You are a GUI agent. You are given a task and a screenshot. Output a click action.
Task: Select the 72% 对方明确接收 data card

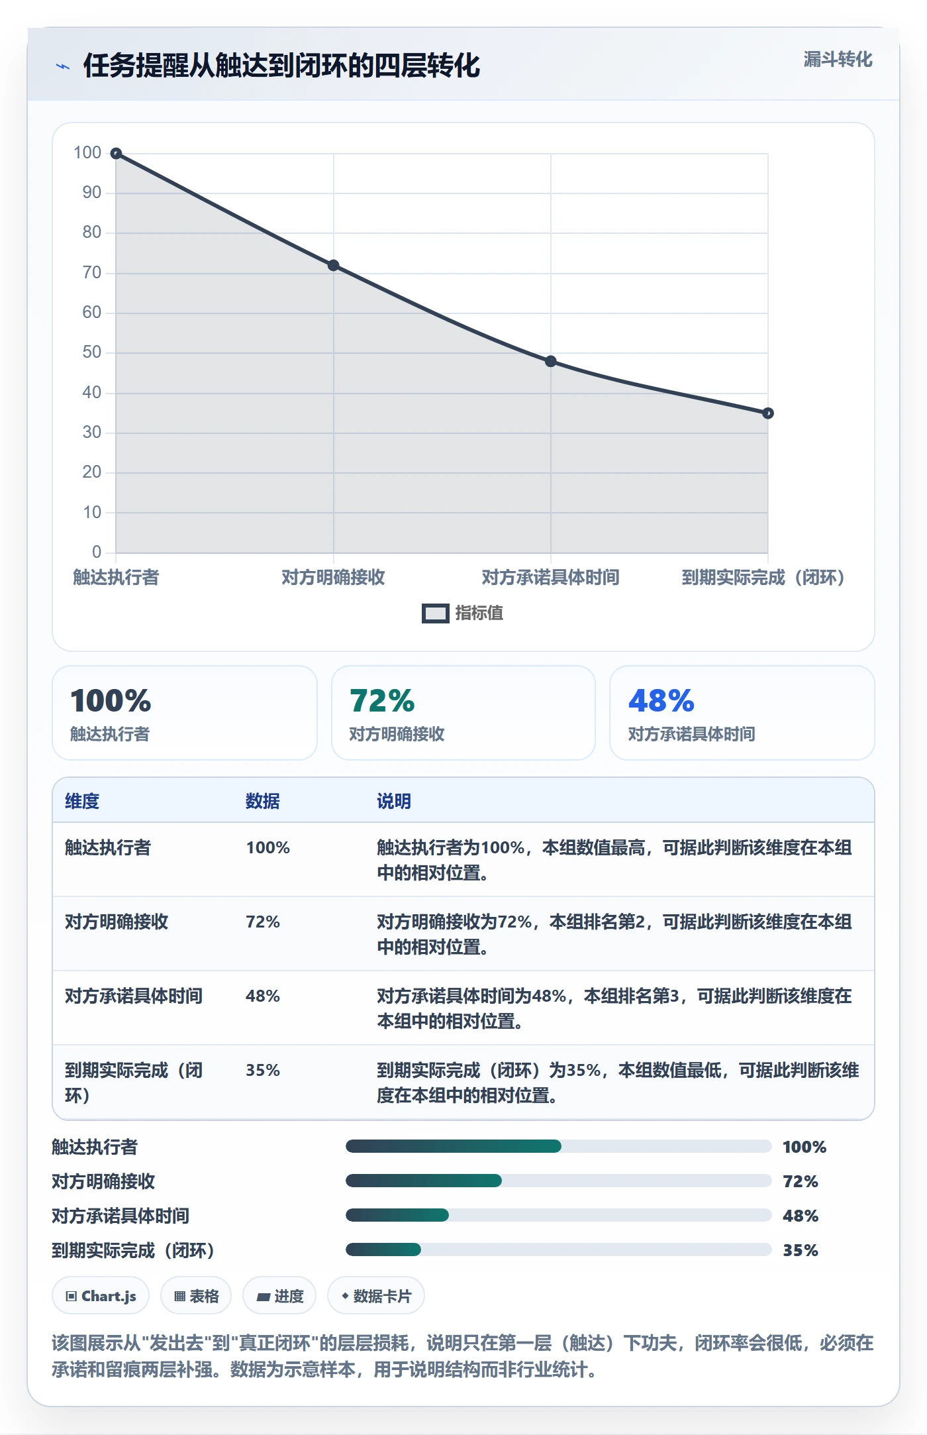coord(463,713)
